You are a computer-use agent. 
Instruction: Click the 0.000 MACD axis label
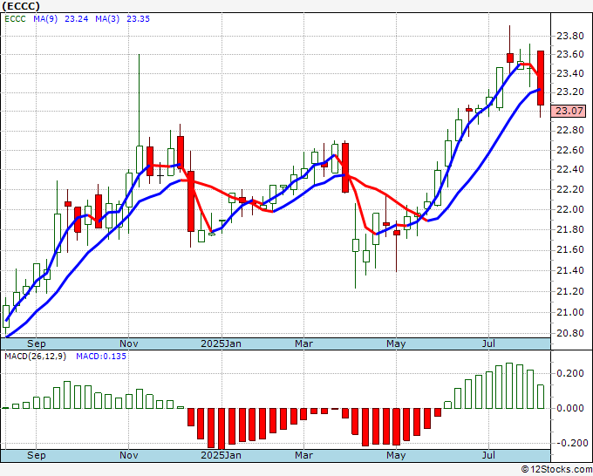[x=570, y=408]
